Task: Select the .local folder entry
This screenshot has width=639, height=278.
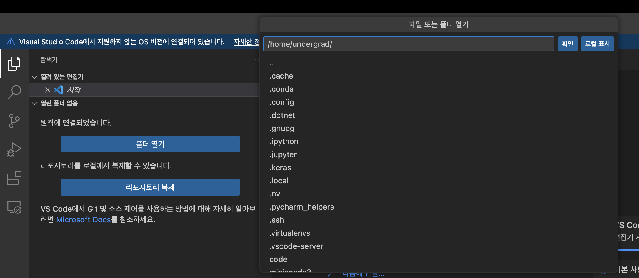Action: (438, 181)
